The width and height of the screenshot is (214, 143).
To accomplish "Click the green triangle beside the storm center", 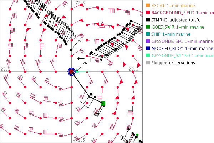I will pos(78,72).
